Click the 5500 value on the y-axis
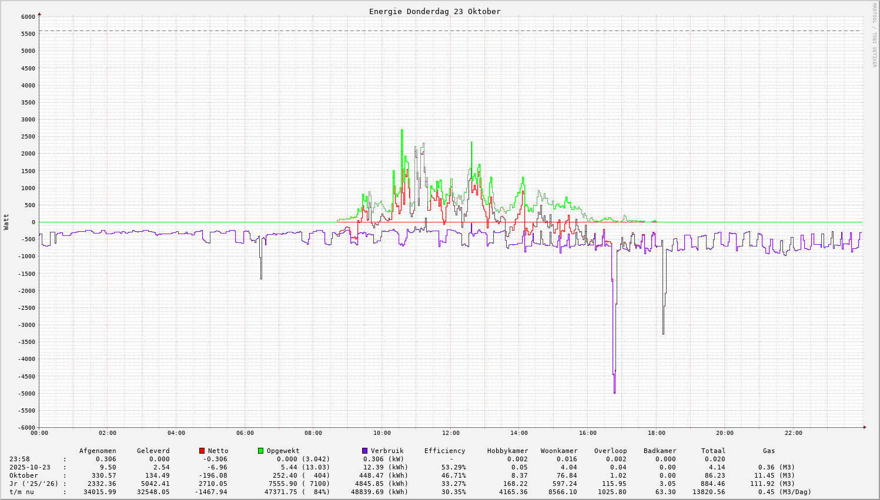Viewport: 880px width, 500px height. tap(28, 33)
